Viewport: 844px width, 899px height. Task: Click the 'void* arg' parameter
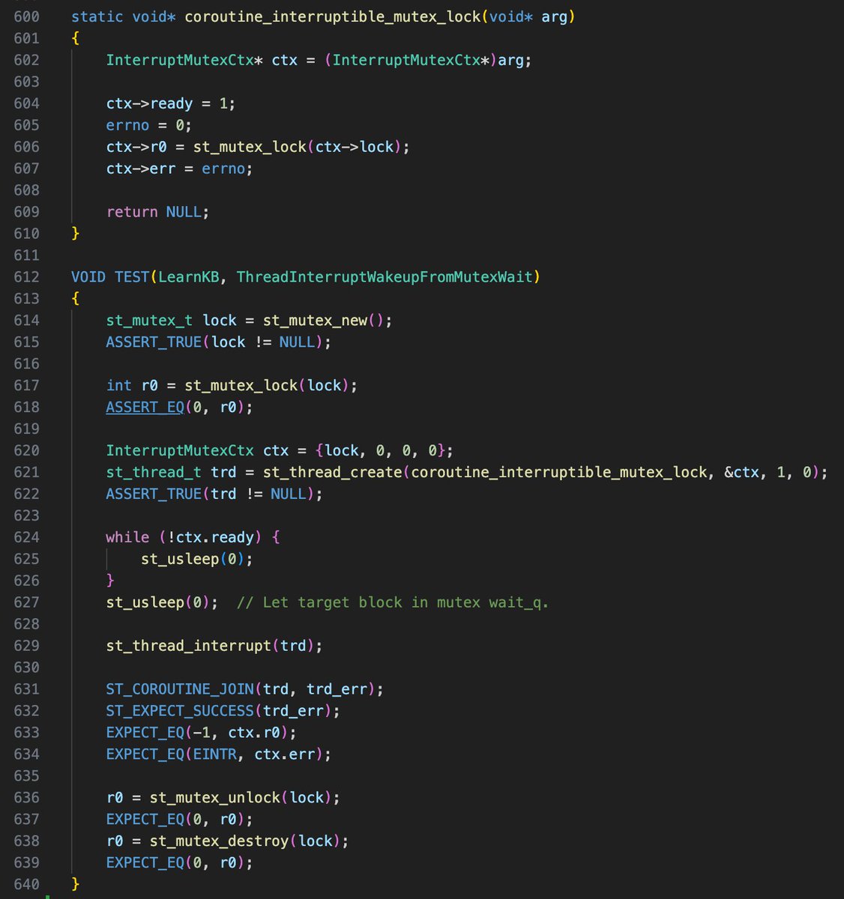coord(528,16)
